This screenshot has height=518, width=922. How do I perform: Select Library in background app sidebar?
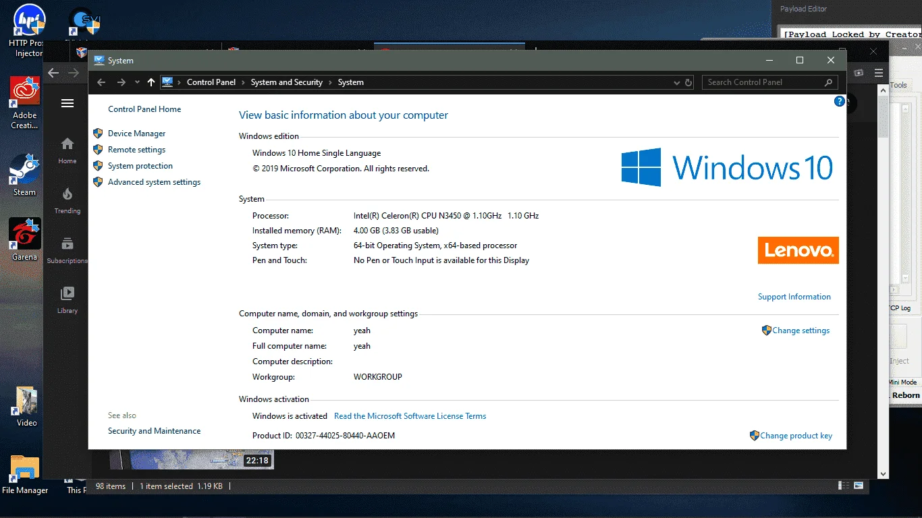pyautogui.click(x=67, y=300)
